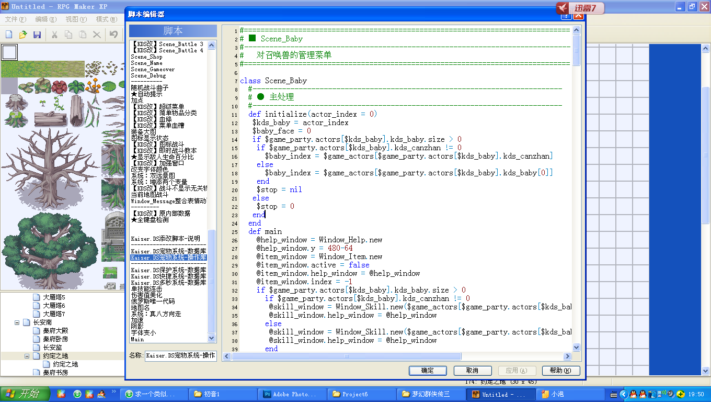Screen dimensions: 711x402
Task: Open the 编辑(E) menu
Action: tap(46, 19)
